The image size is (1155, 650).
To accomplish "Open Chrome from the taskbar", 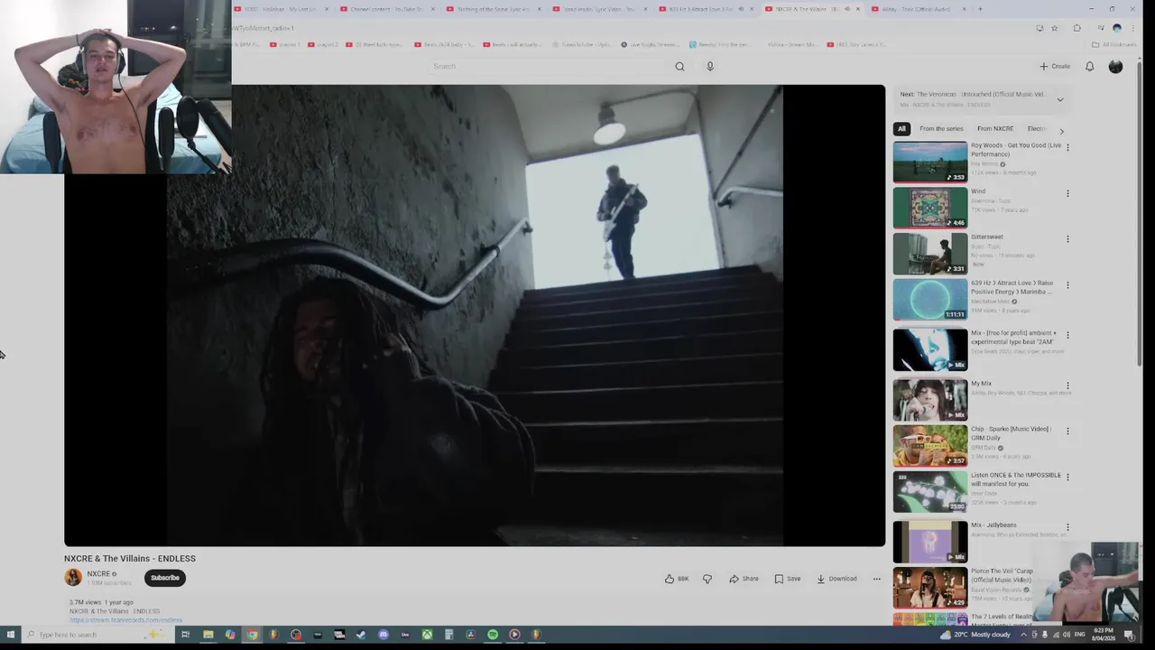I will (252, 635).
